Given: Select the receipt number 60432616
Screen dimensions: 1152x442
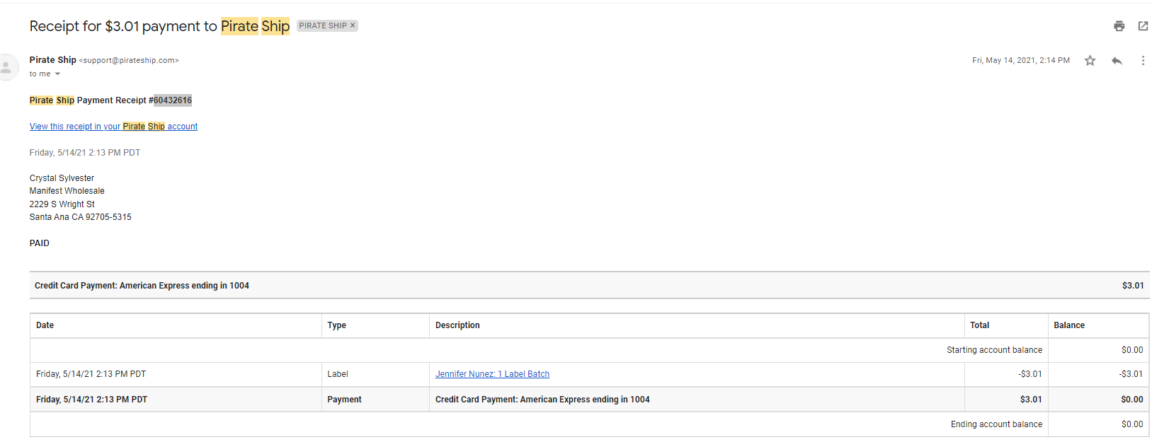Looking at the screenshot, I should (x=173, y=100).
